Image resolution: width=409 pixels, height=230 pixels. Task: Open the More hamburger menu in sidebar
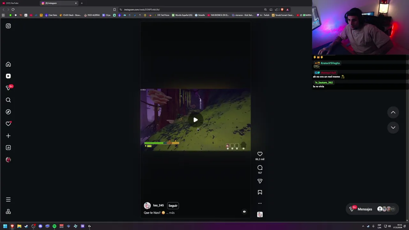[8, 200]
